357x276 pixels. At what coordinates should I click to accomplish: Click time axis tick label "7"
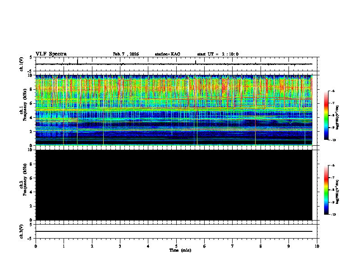(x=233, y=246)
